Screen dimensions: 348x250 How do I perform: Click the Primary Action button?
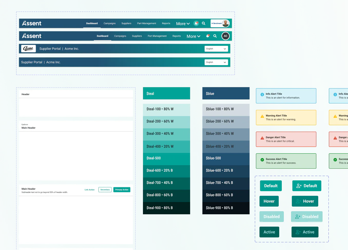(x=122, y=190)
